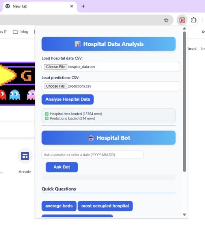Select most occupied hospital quick question
Screen dimensions: 205x226
coord(105,206)
